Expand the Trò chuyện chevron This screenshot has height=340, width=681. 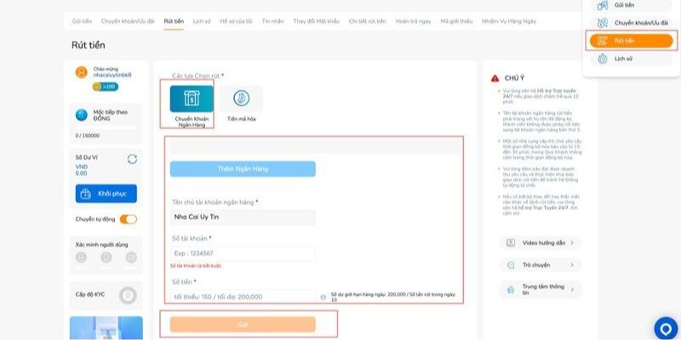coord(572,265)
